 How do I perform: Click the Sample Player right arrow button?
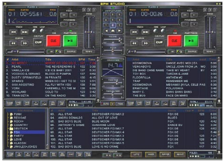(x=119, y=30)
